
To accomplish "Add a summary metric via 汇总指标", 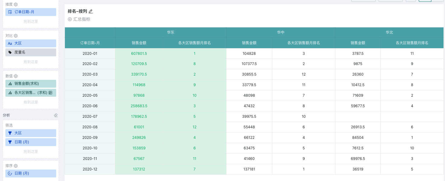I will [82, 19].
